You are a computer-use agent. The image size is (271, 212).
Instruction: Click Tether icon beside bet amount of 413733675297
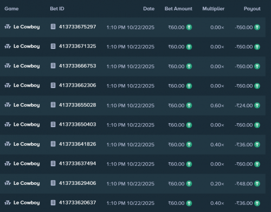point(189,27)
